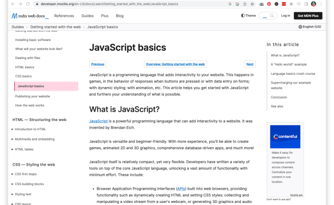Click Guides in the breadcrumb

point(17,27)
